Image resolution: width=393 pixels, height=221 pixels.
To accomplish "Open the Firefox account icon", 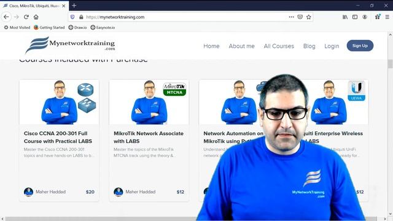I will [365, 17].
